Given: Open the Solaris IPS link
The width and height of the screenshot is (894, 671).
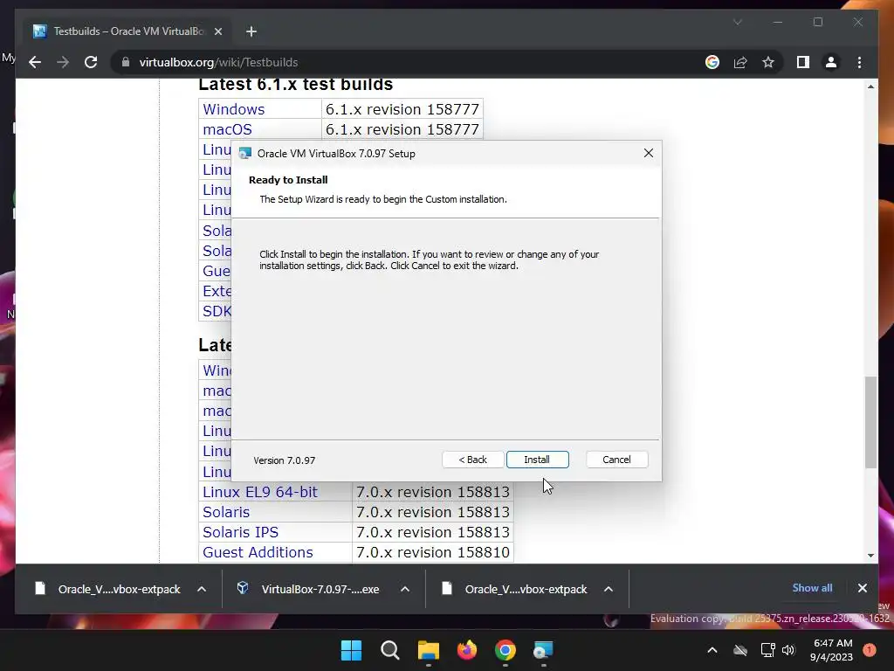Looking at the screenshot, I should tap(241, 532).
